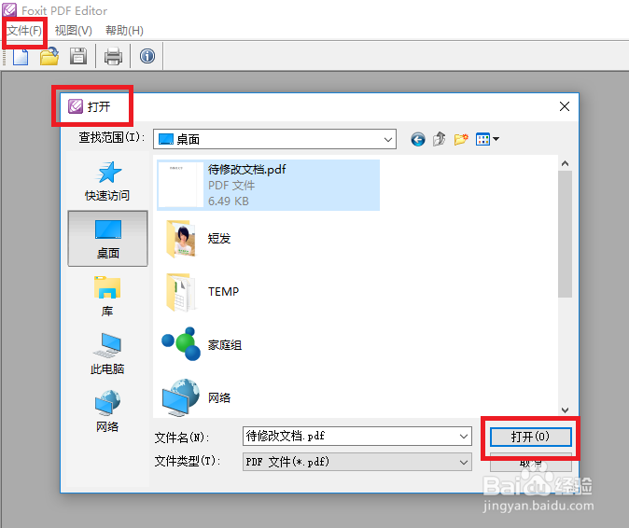Open the 帮助(H) menu
Screen dimensions: 629x528
tap(124, 31)
